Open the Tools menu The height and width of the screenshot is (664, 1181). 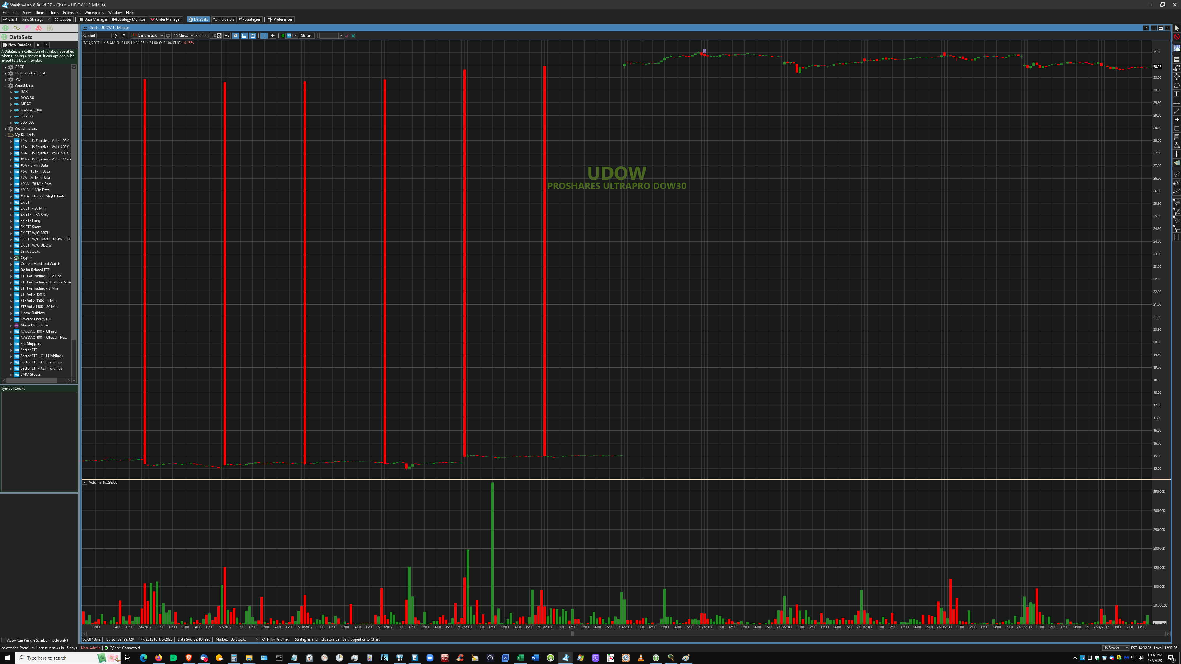pyautogui.click(x=54, y=12)
